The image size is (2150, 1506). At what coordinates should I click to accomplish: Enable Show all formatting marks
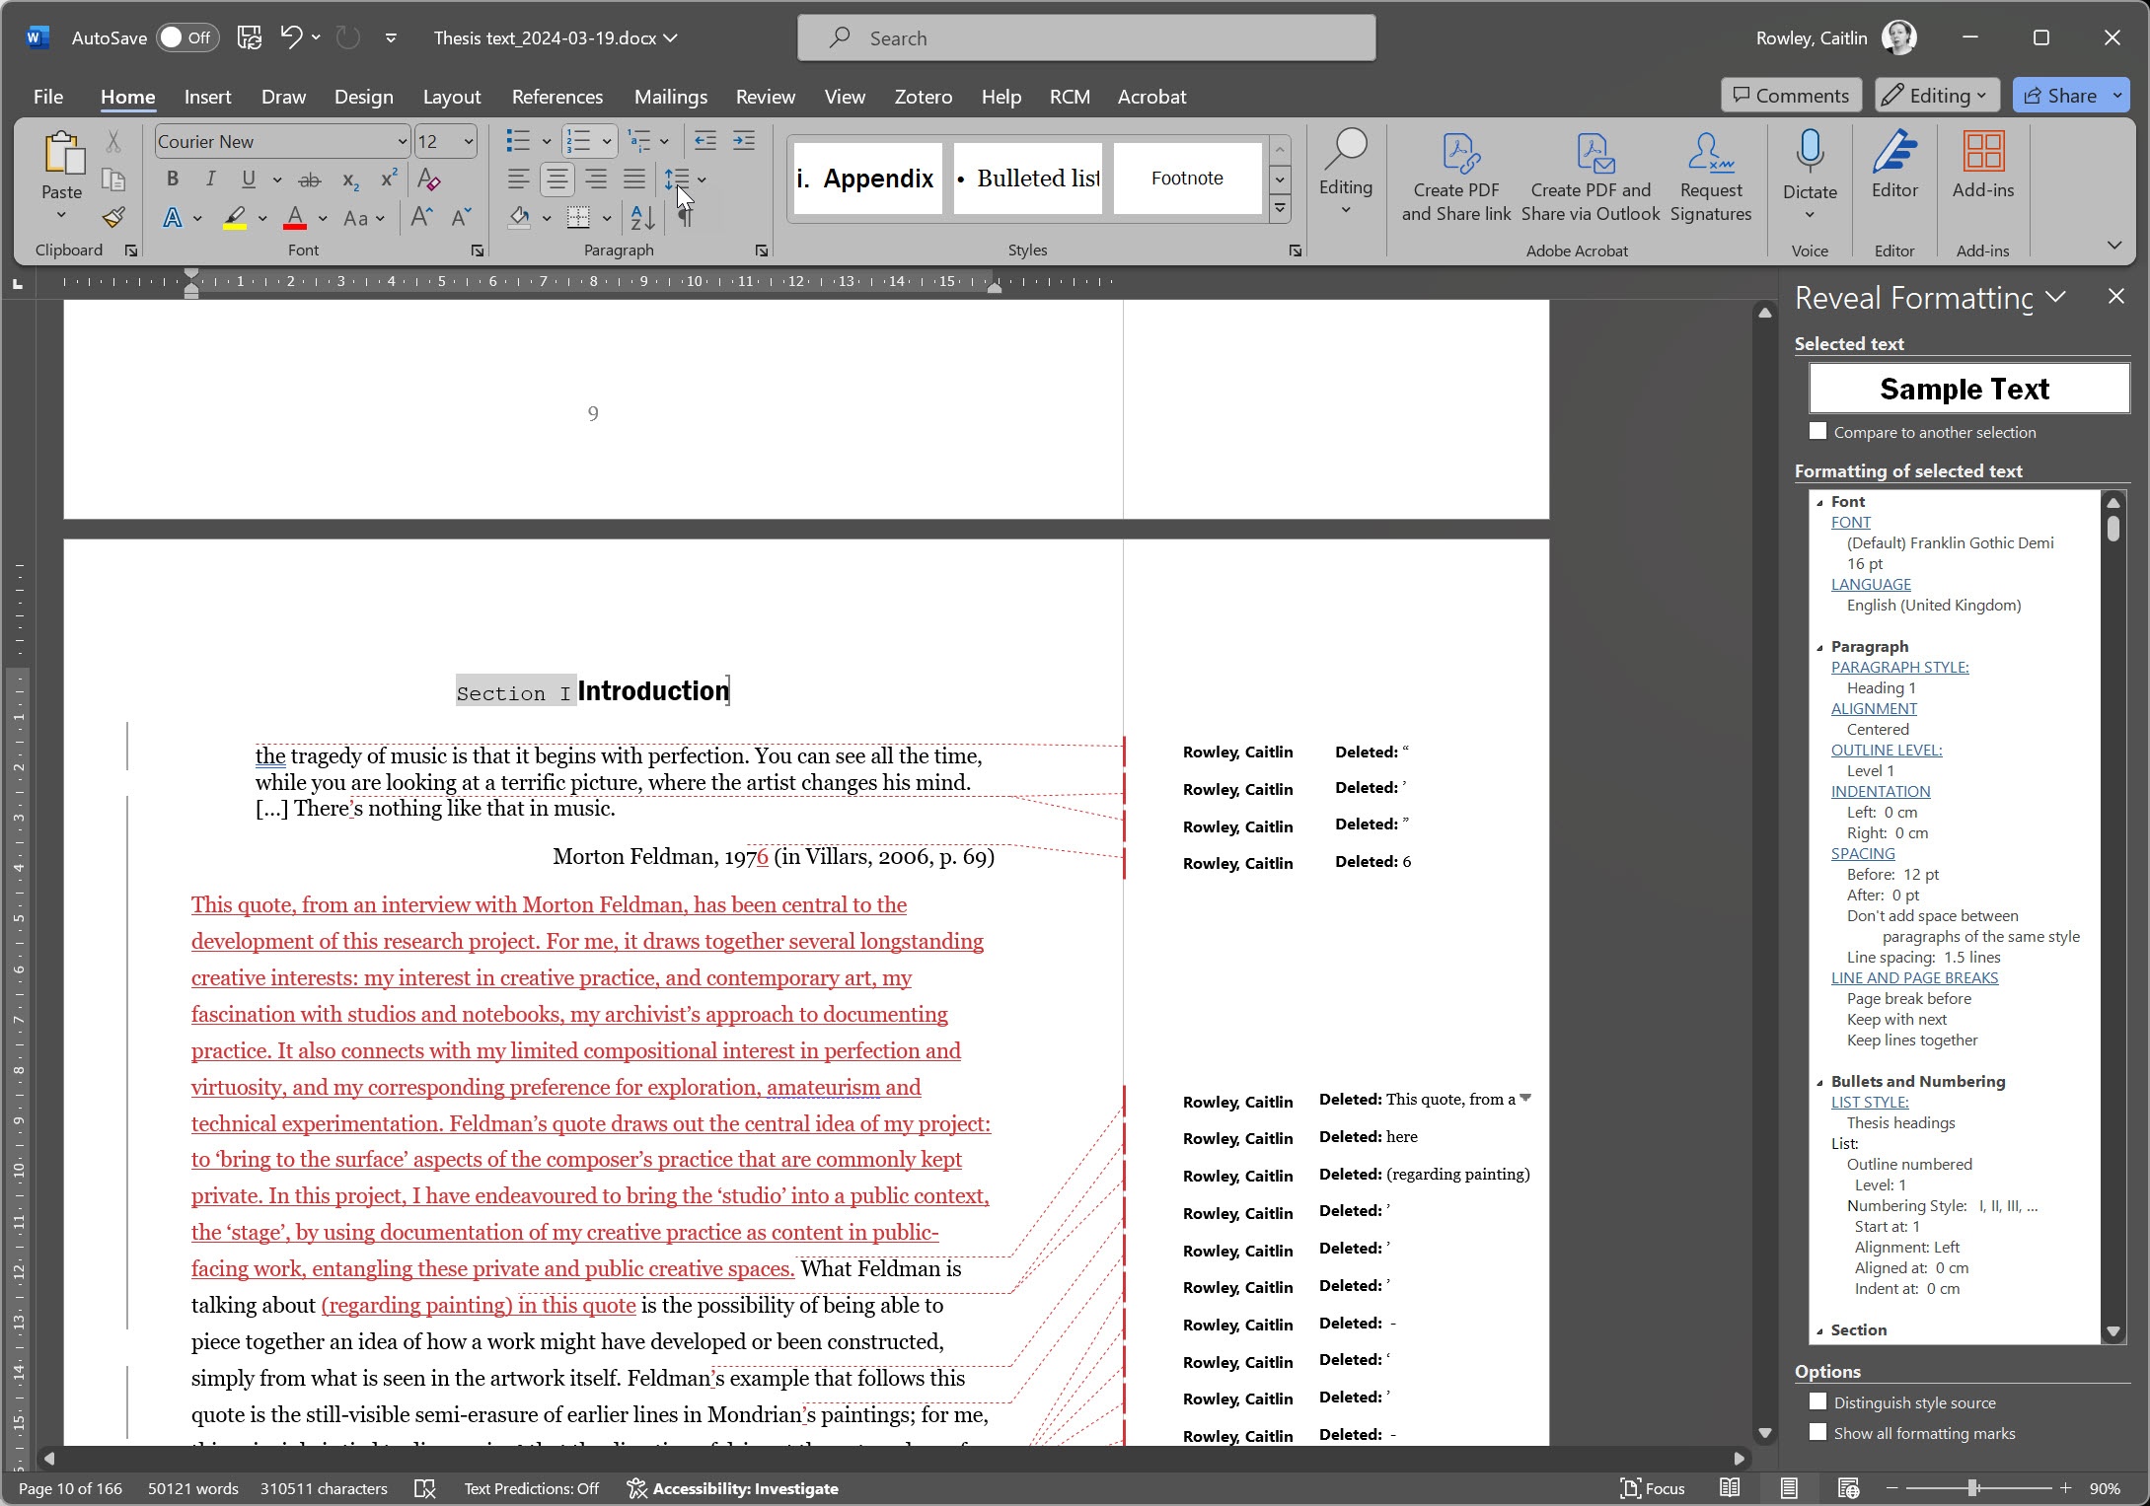pyautogui.click(x=1818, y=1432)
